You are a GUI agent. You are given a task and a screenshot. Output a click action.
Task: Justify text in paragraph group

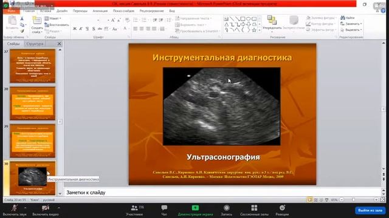154,29
